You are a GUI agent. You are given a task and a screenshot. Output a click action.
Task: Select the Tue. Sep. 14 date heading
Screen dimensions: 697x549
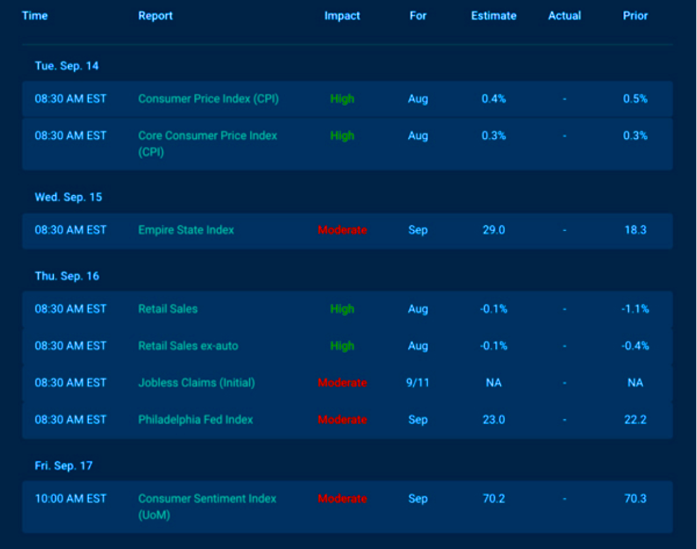[x=67, y=65]
